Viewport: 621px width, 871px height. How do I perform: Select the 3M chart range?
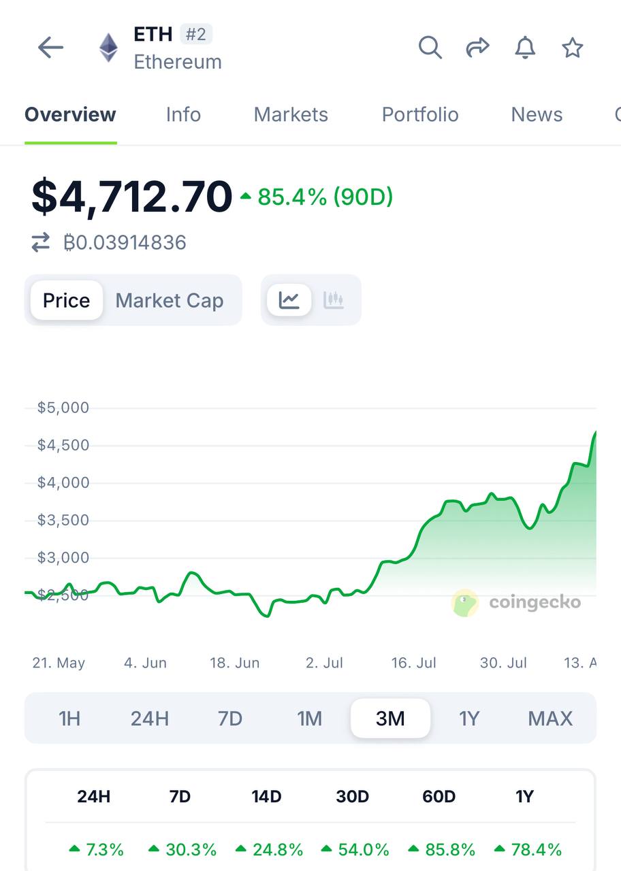pyautogui.click(x=390, y=719)
